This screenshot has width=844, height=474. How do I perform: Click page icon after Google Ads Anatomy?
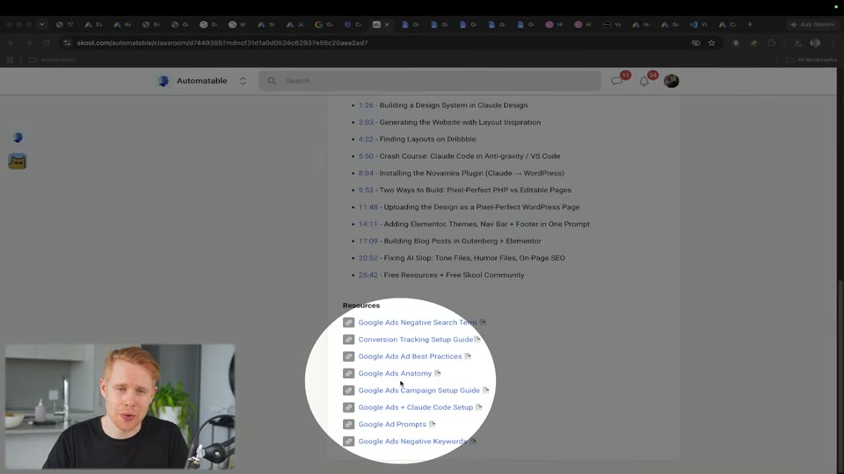[438, 373]
